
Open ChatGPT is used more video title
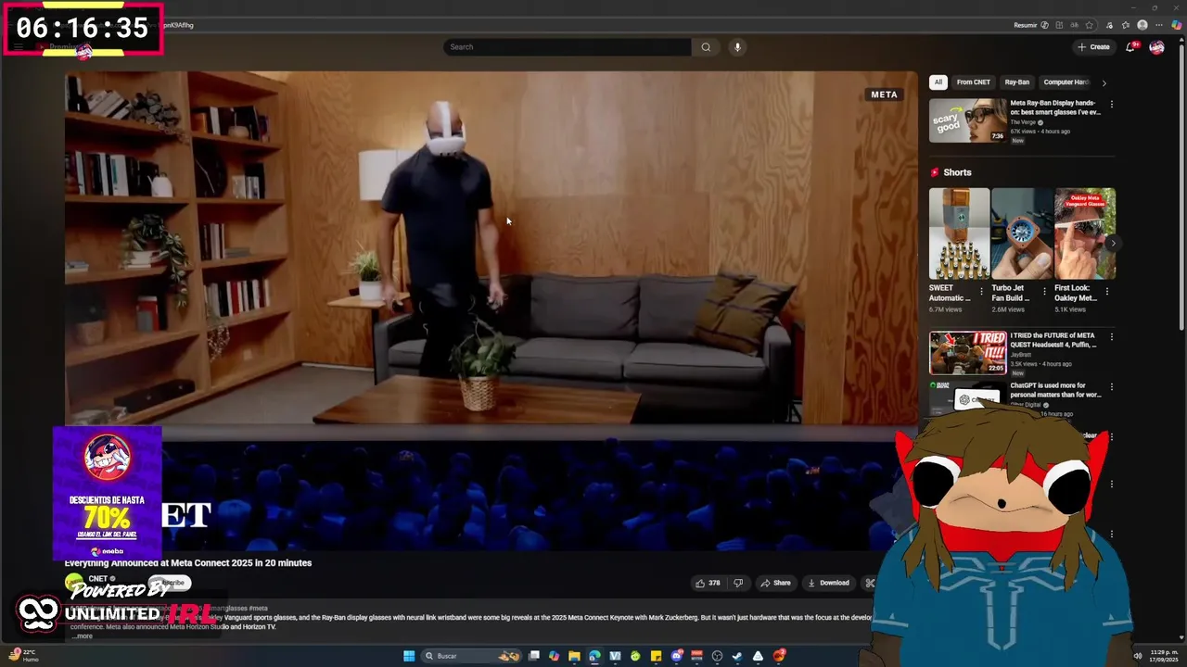coord(1055,390)
